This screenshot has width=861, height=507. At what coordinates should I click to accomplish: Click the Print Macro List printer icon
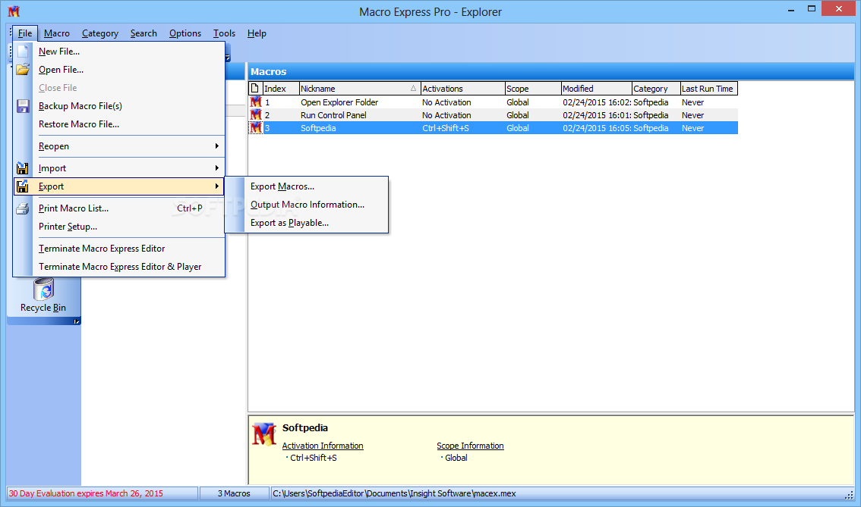pos(23,208)
